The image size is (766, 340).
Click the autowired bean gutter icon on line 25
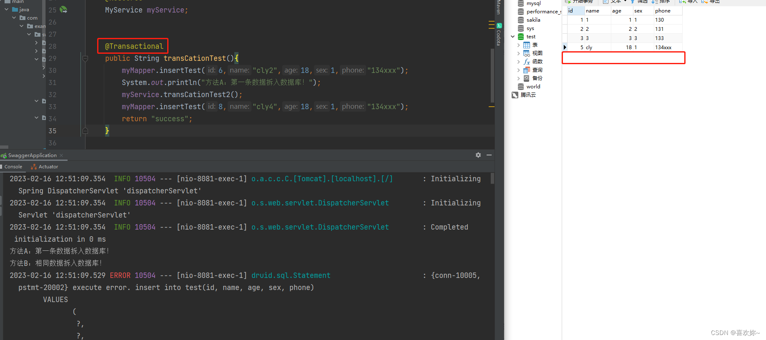point(63,9)
